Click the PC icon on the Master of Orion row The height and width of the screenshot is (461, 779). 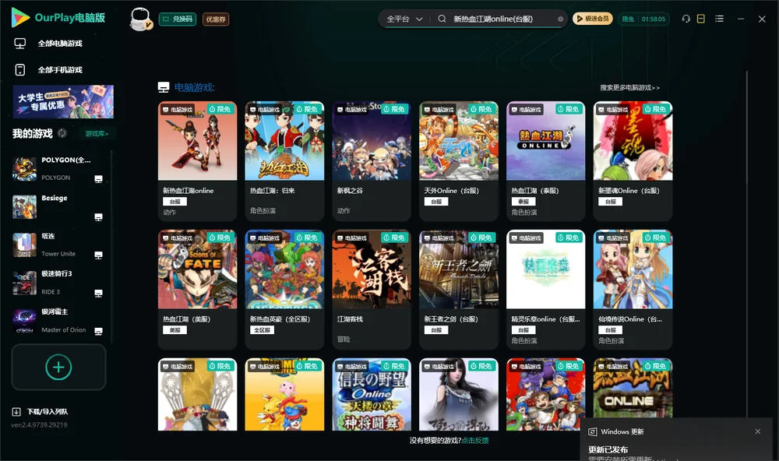pyautogui.click(x=98, y=332)
